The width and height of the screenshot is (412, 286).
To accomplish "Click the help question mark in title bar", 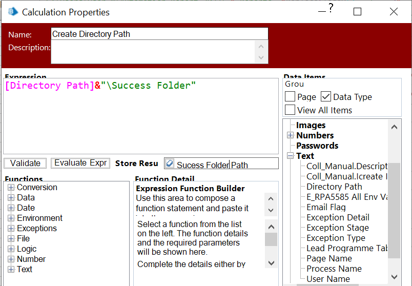I will (331, 8).
